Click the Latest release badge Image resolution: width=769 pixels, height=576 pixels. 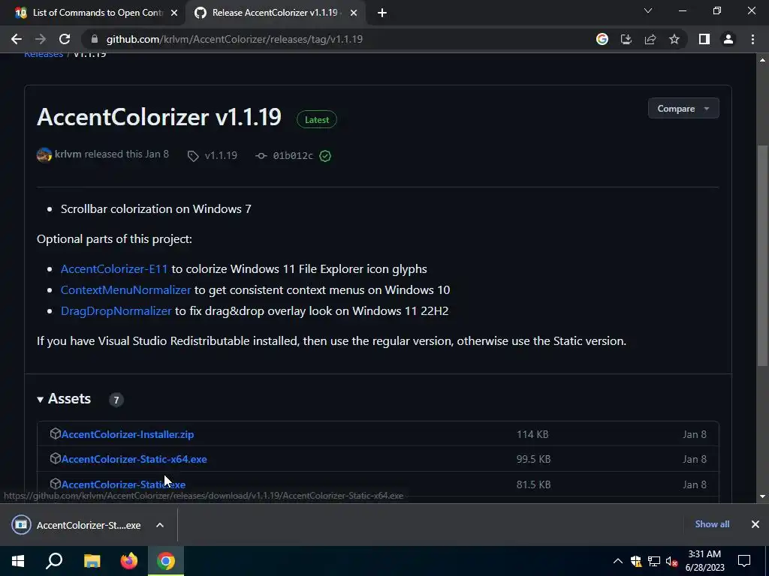tap(317, 119)
